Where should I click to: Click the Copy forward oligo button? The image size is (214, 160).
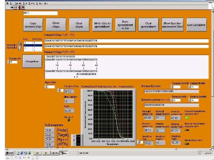(x=33, y=25)
